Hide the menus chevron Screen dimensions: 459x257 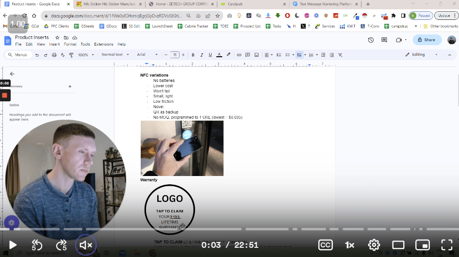pyautogui.click(x=450, y=55)
